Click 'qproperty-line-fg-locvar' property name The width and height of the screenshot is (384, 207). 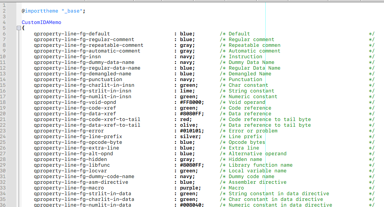[x=70, y=171]
